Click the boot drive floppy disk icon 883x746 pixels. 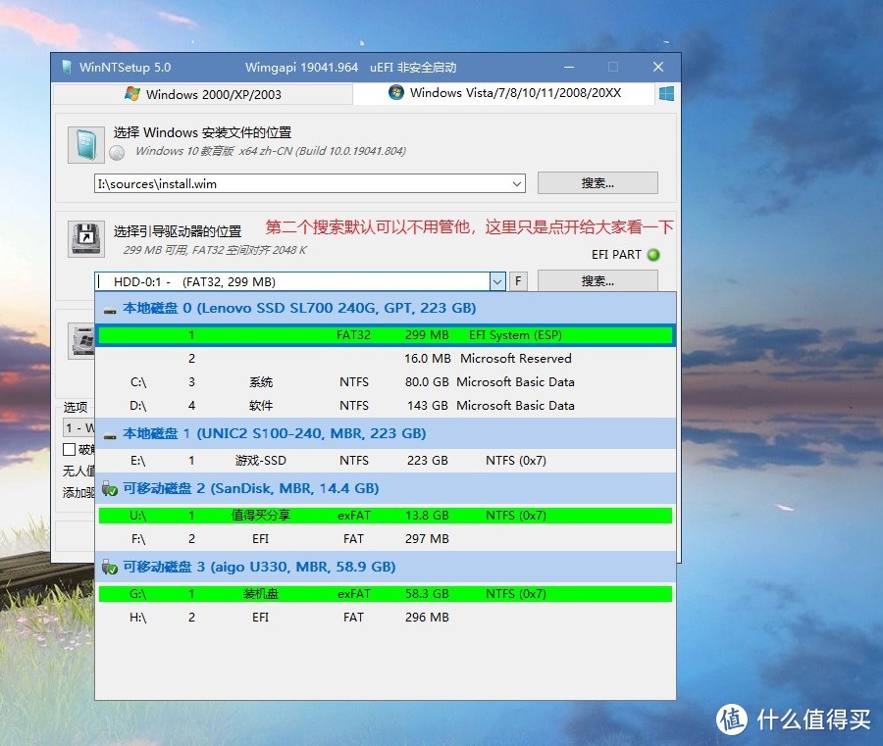tap(86, 238)
